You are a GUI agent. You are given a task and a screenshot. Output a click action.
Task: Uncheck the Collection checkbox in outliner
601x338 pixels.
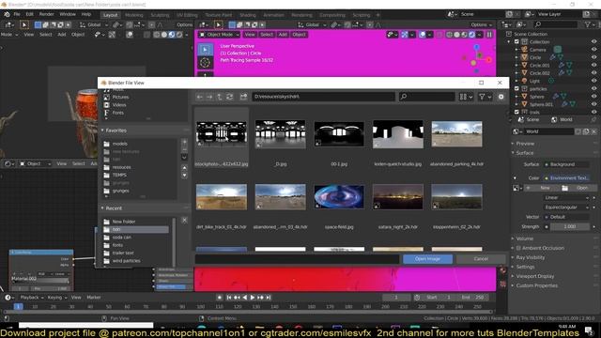coord(516,41)
